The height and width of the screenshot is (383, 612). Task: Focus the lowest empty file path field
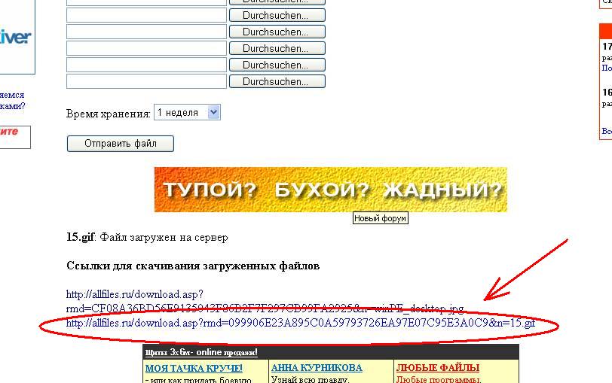coord(146,81)
